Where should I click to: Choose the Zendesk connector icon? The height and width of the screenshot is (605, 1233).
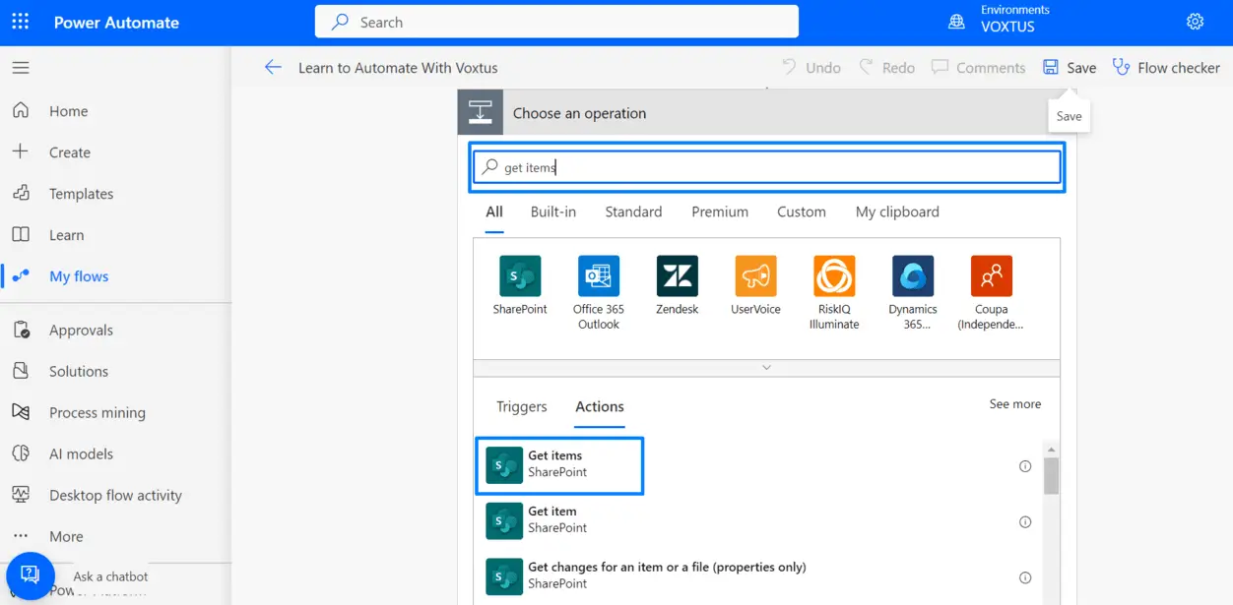pos(677,276)
